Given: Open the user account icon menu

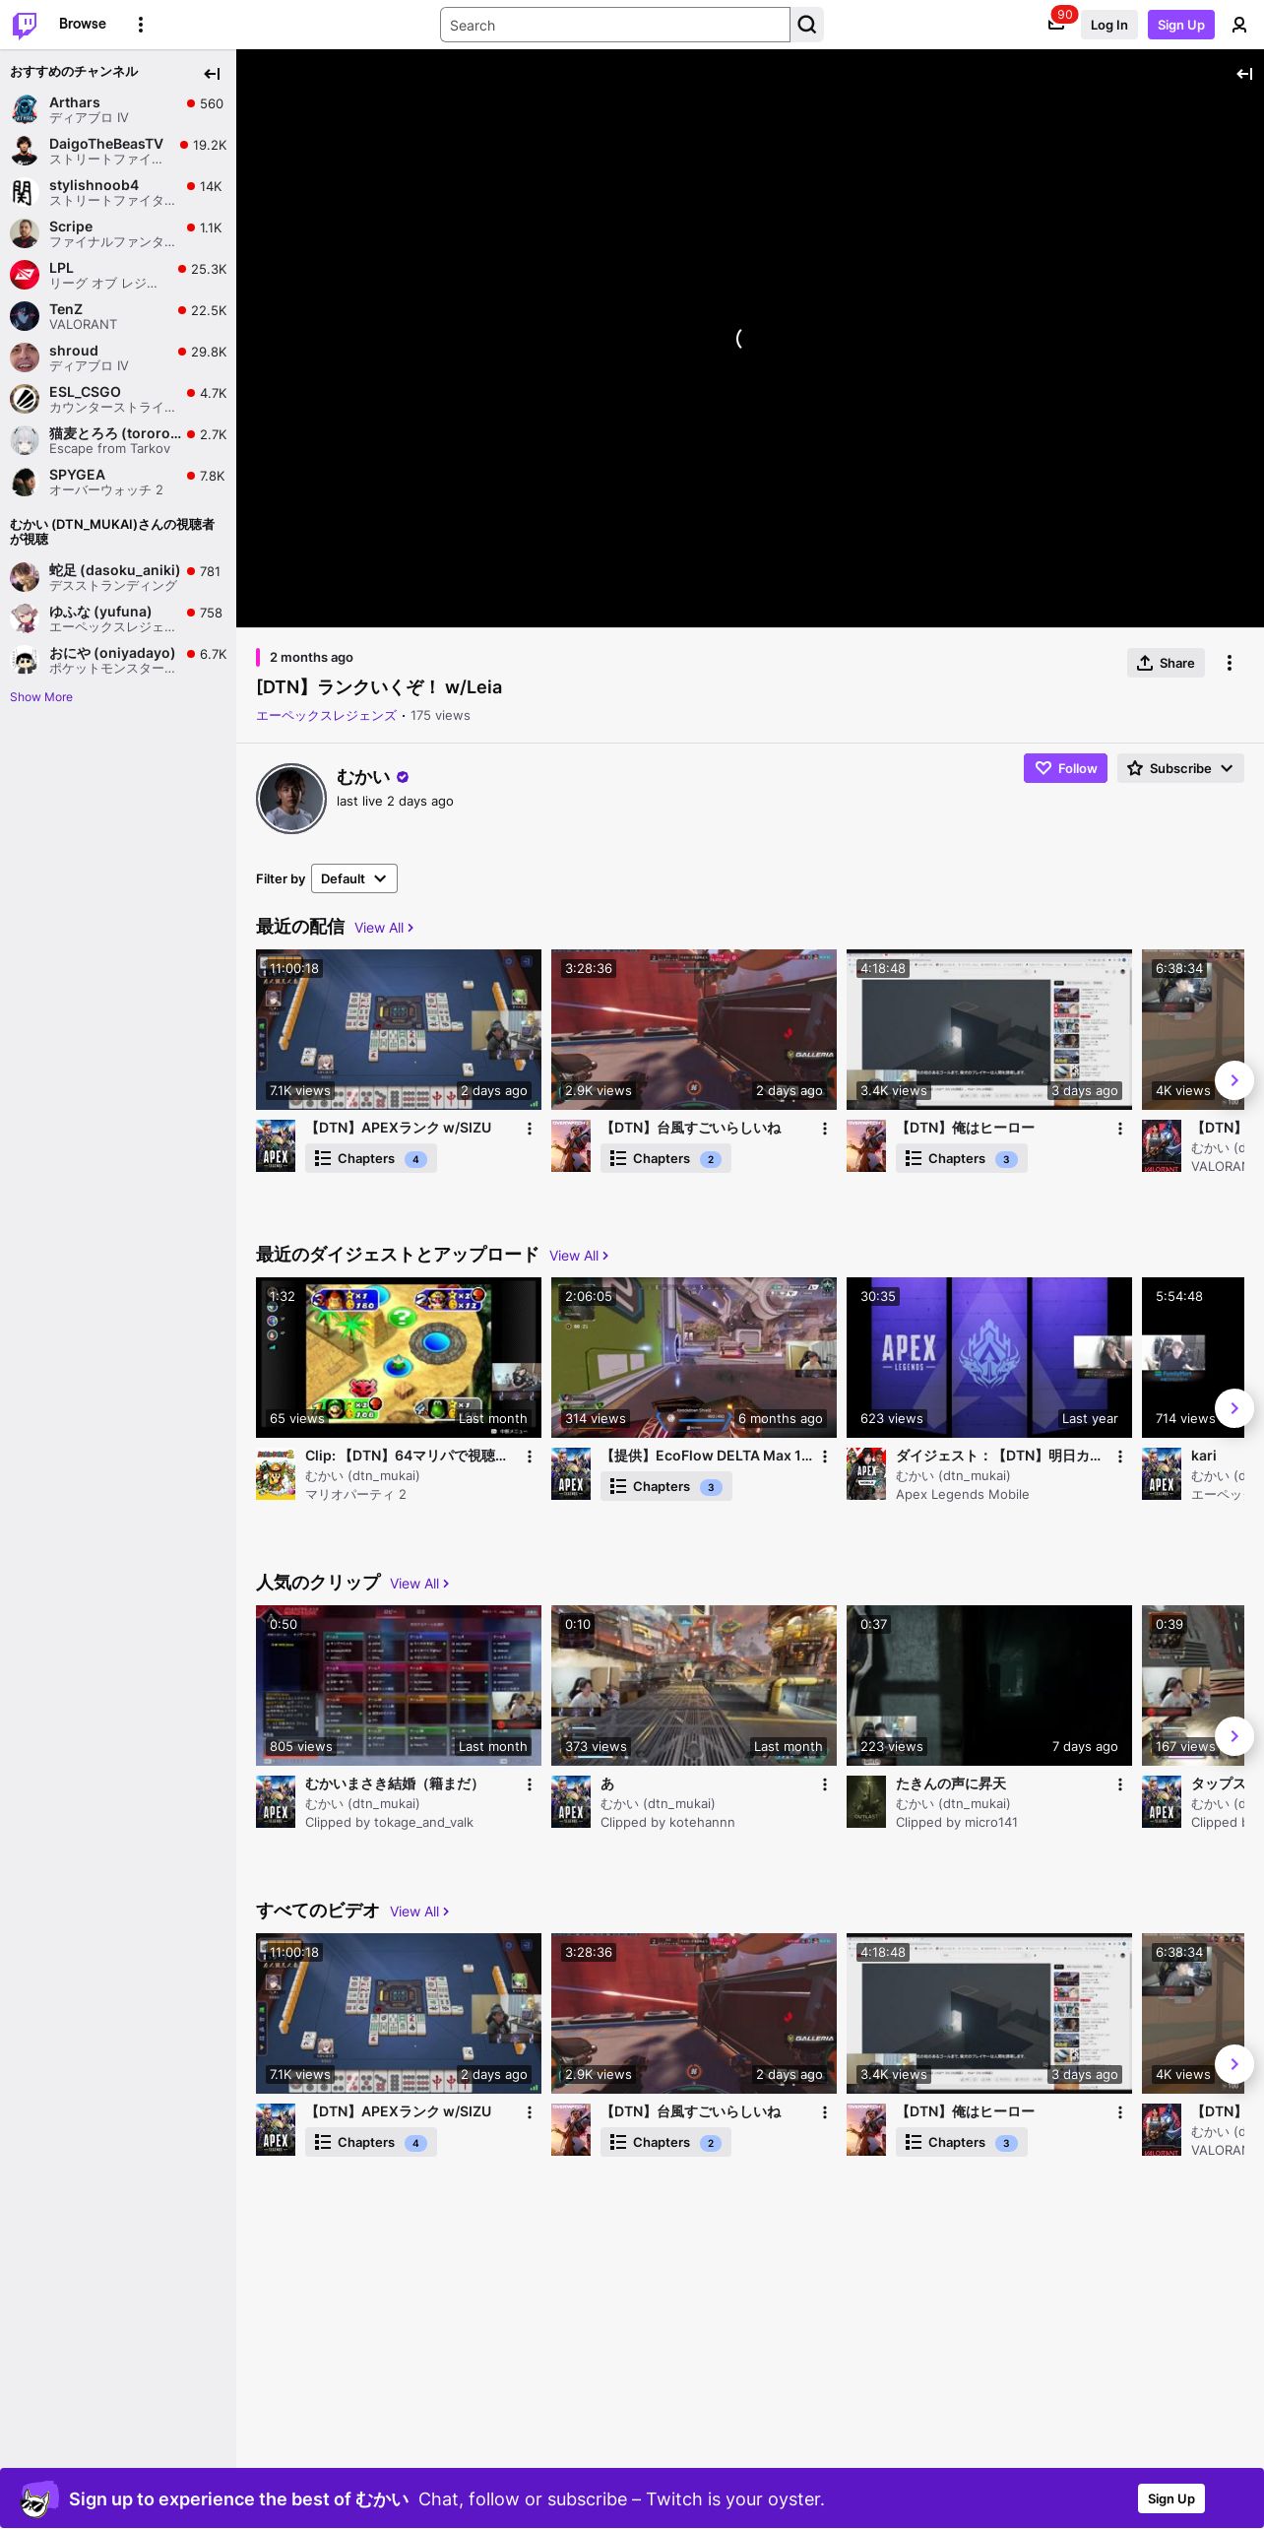Looking at the screenshot, I should click(x=1239, y=25).
